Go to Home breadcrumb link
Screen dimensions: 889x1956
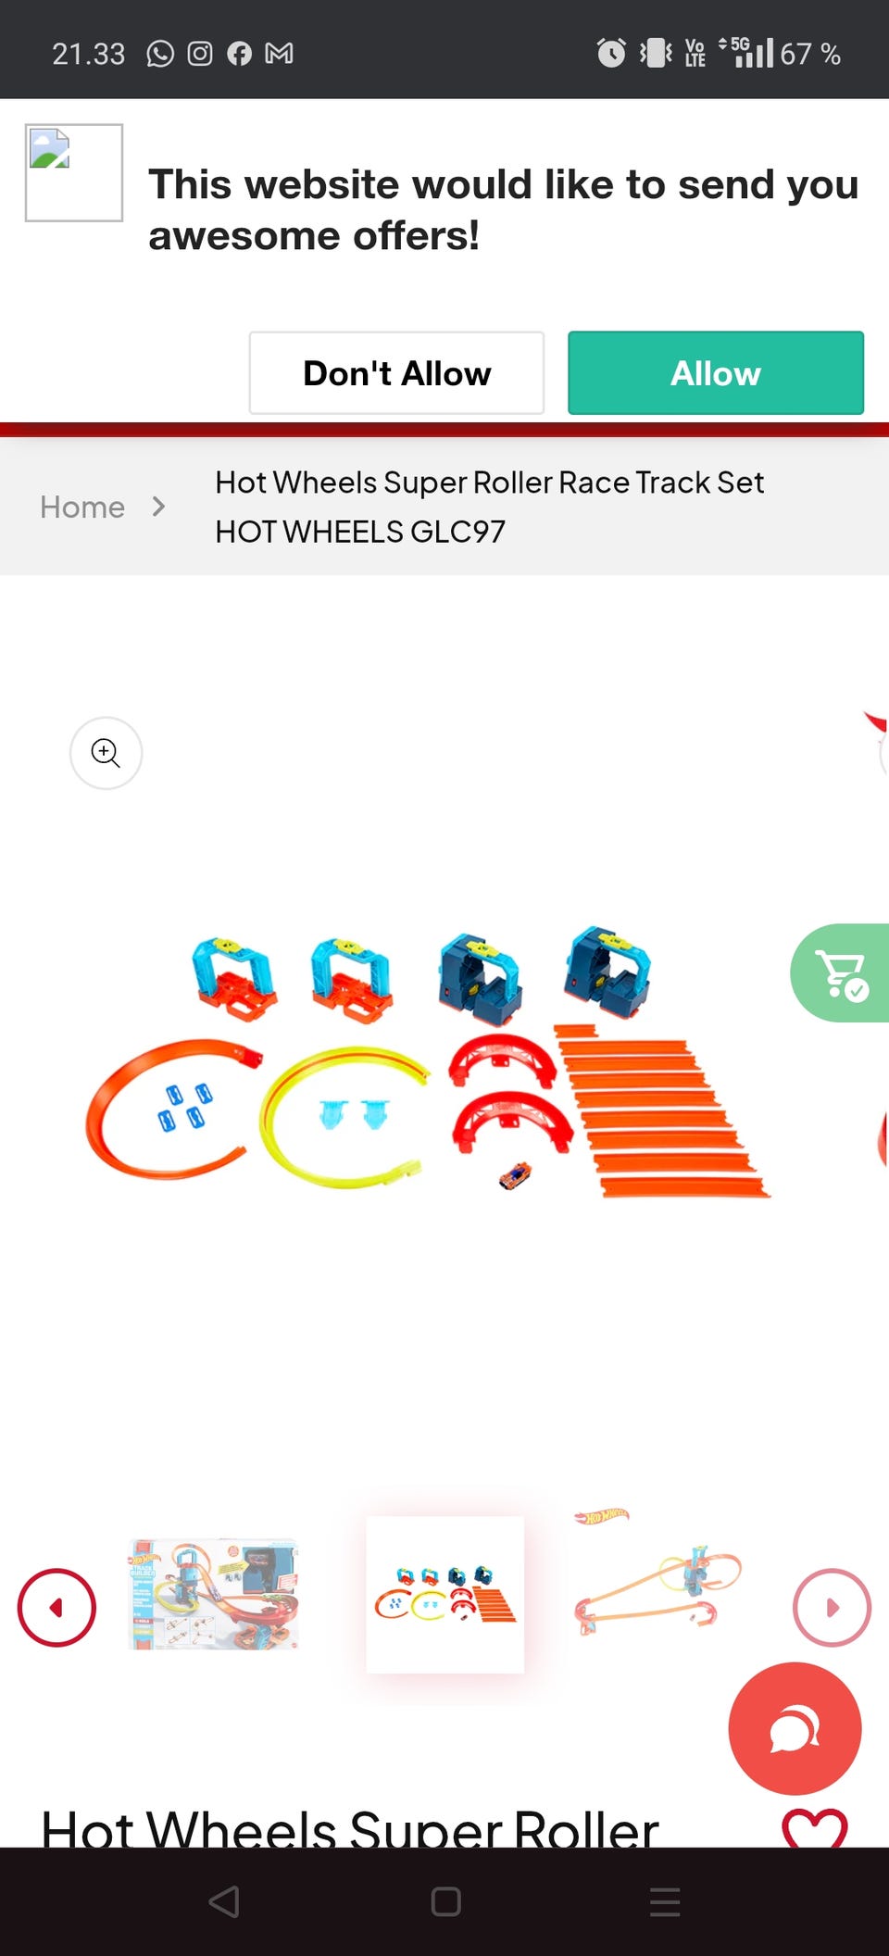click(82, 507)
